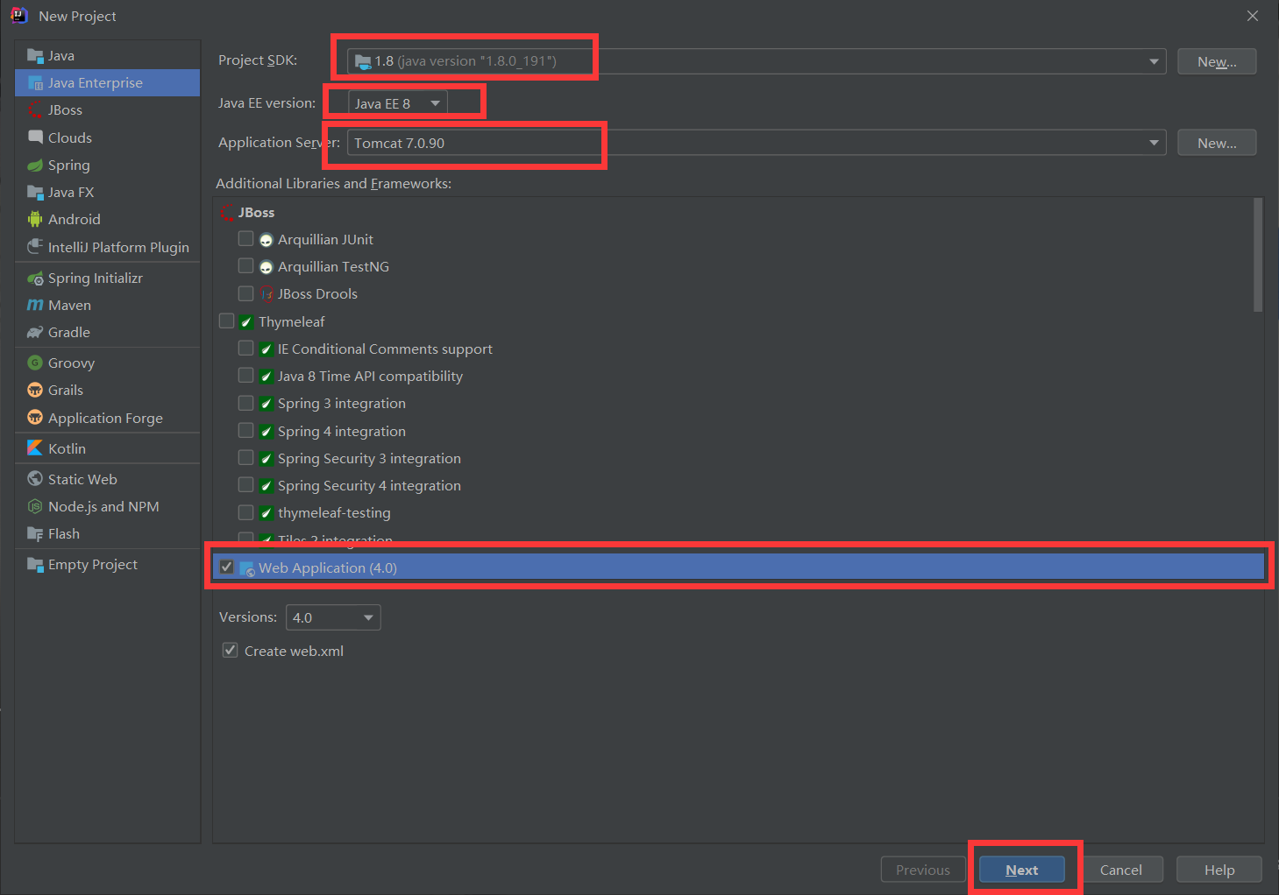This screenshot has width=1279, height=895.
Task: Click the Help button
Action: [x=1219, y=870]
